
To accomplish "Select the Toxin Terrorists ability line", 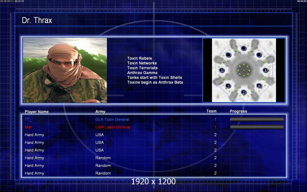I will tap(142, 68).
